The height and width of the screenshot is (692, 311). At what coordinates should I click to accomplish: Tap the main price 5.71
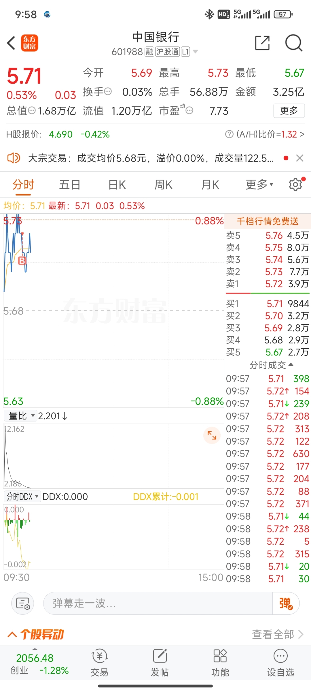[x=24, y=76]
